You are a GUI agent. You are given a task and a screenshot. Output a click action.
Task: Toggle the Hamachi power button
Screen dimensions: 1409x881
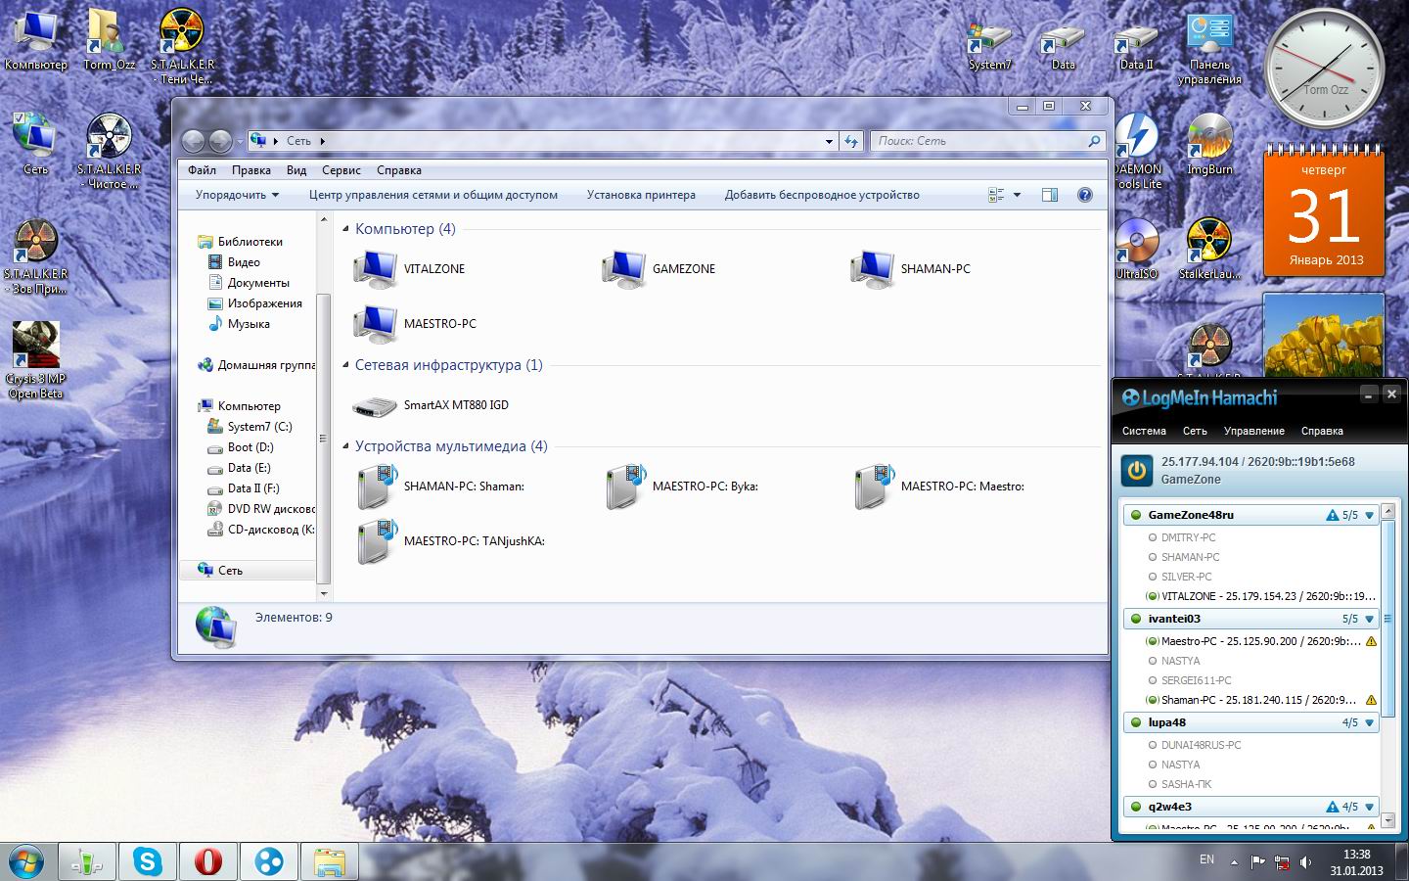pos(1136,471)
